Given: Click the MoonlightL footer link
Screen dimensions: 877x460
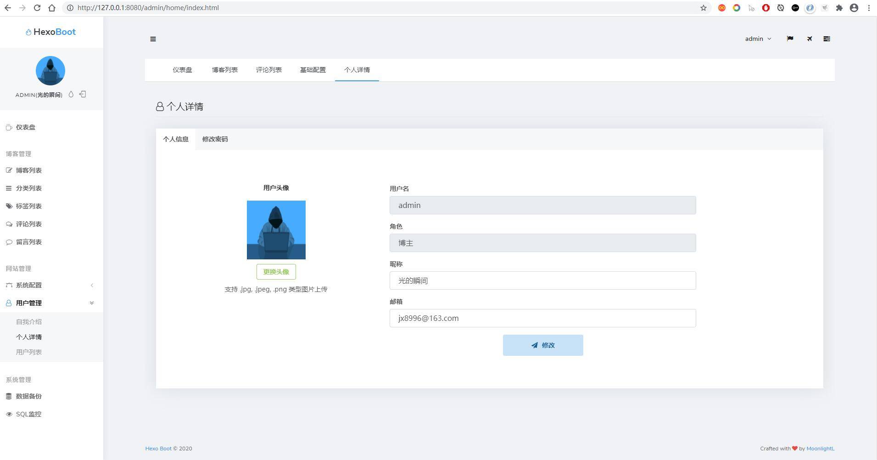Looking at the screenshot, I should (820, 449).
